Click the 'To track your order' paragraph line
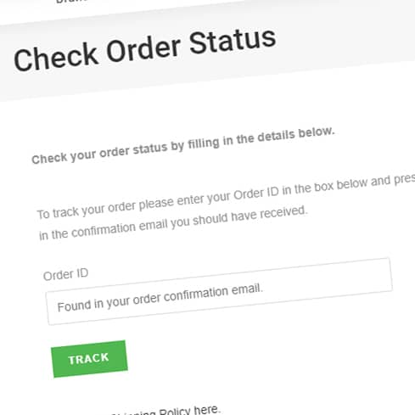This screenshot has height=415, width=415. tap(226, 197)
